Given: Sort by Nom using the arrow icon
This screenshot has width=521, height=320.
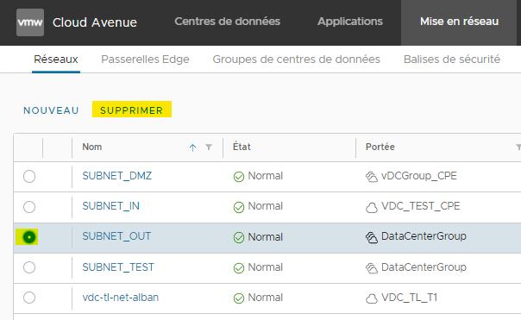Looking at the screenshot, I should coord(192,147).
